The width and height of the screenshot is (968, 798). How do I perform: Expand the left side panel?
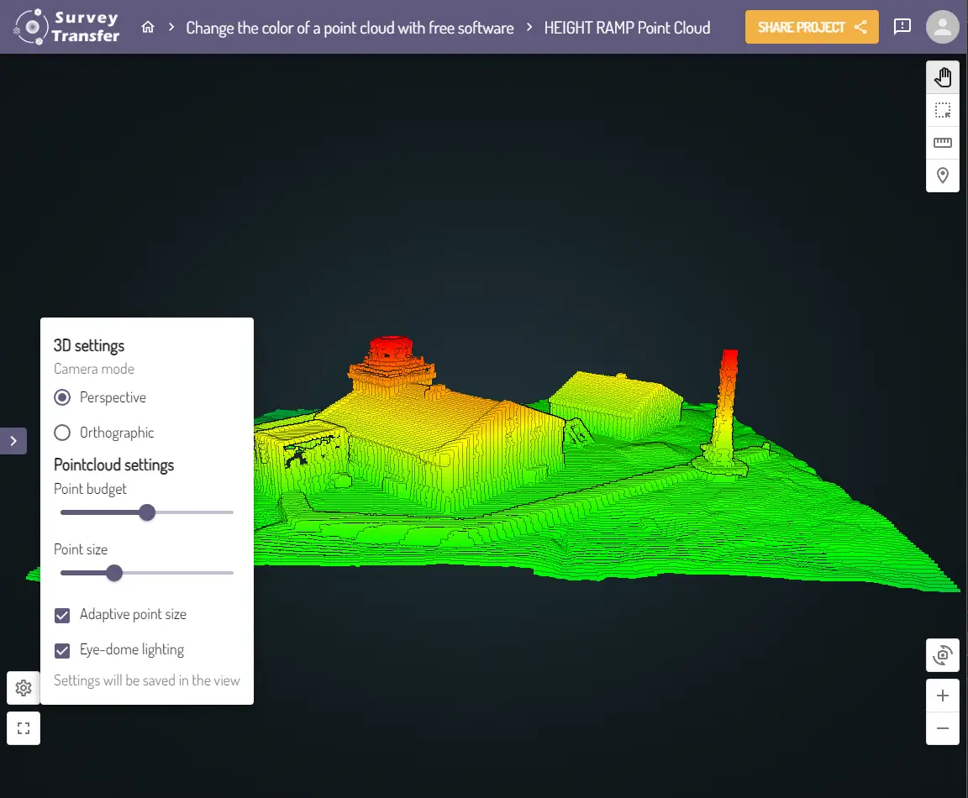tap(13, 441)
